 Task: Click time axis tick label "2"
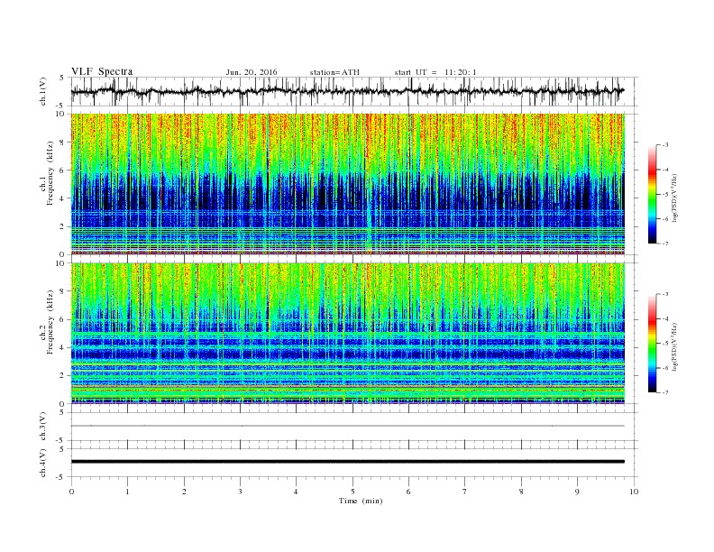[184, 492]
